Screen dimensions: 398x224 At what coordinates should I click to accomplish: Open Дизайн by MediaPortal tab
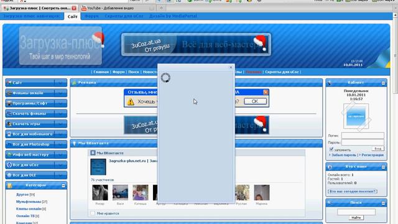click(173, 16)
